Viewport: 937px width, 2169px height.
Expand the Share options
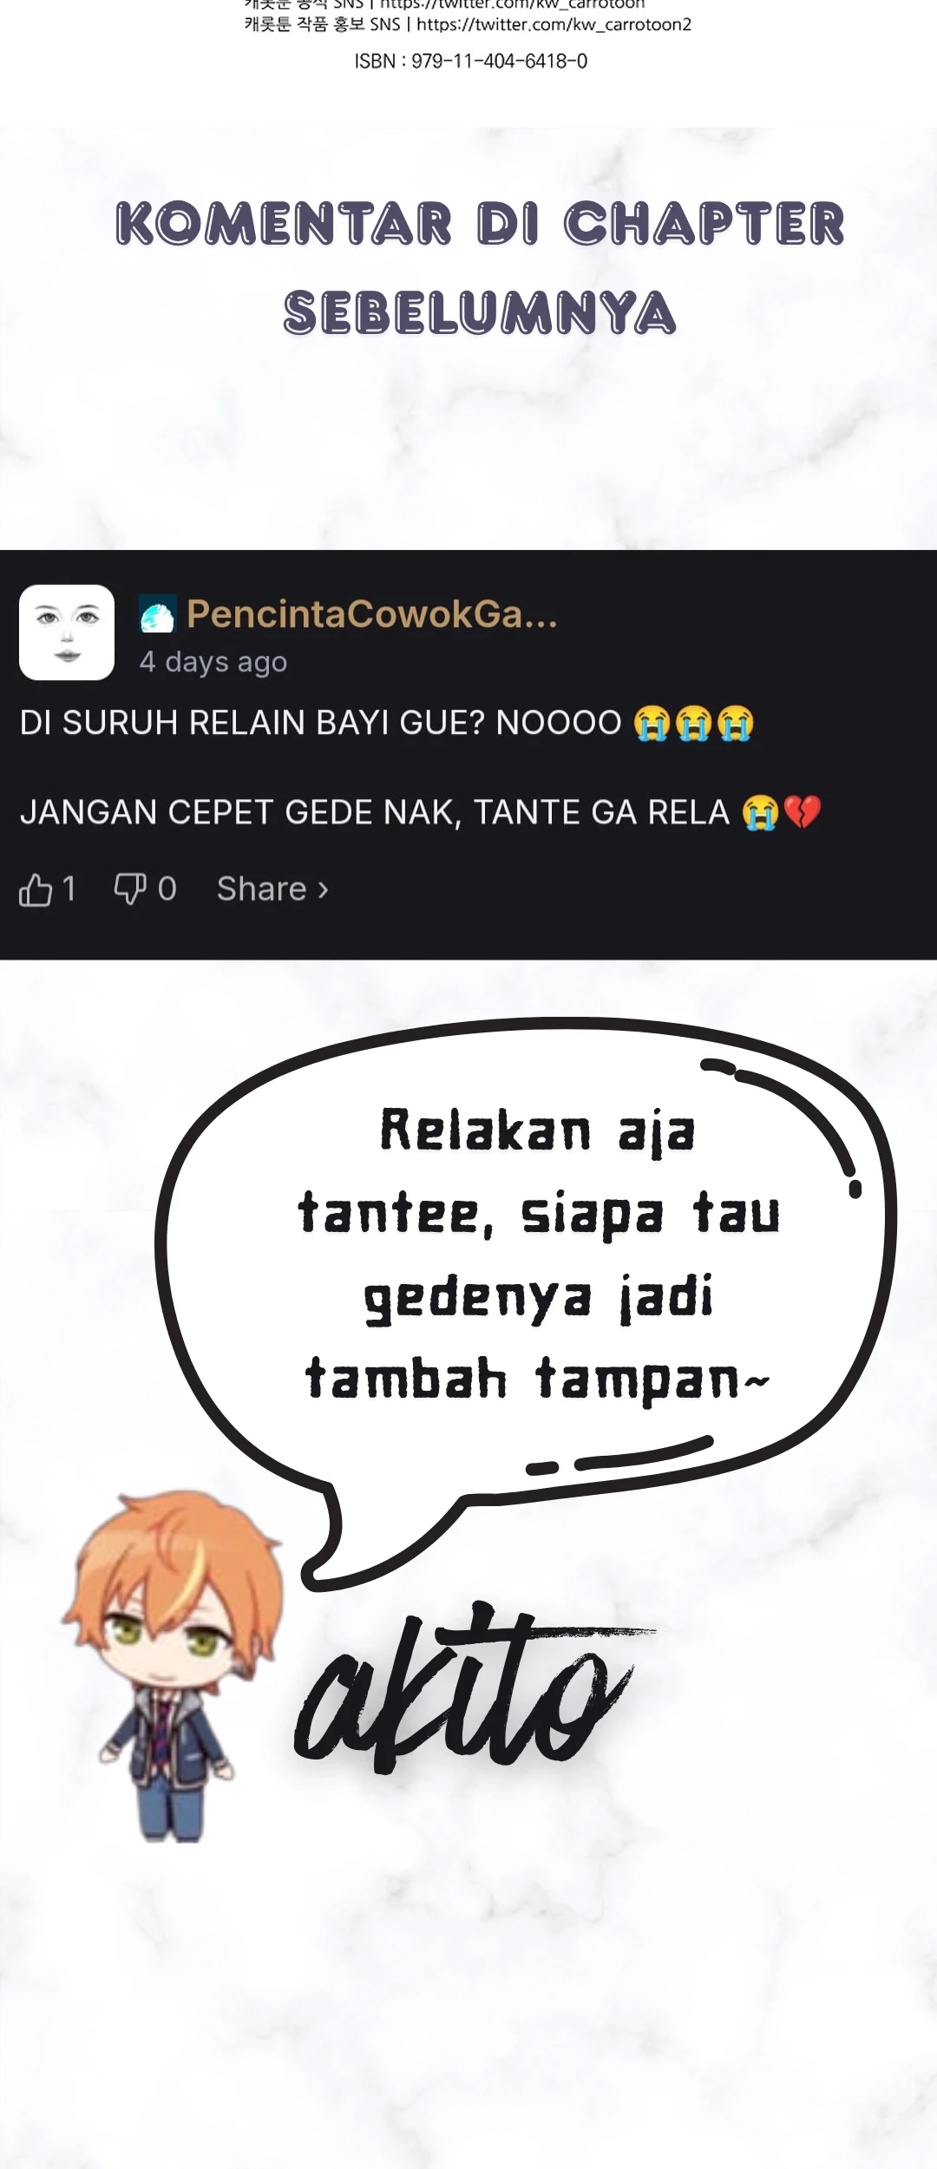pos(272,889)
